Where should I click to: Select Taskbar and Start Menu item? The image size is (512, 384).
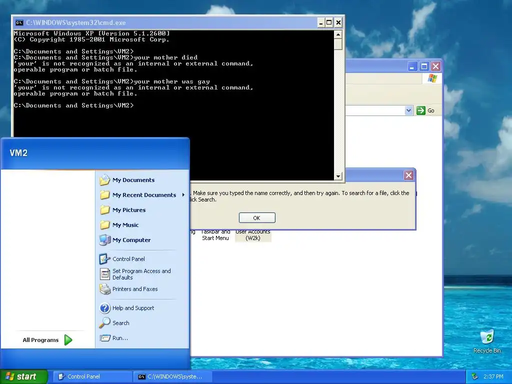click(x=215, y=235)
